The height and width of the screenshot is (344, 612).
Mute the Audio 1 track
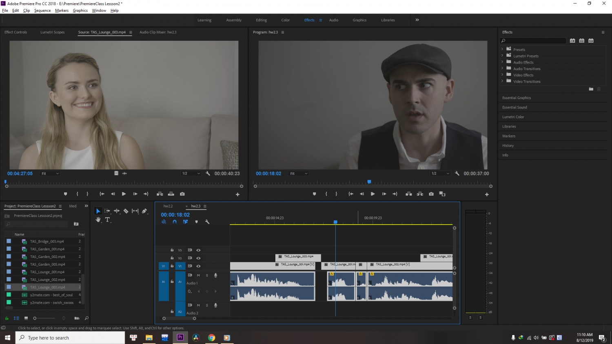[198, 276]
